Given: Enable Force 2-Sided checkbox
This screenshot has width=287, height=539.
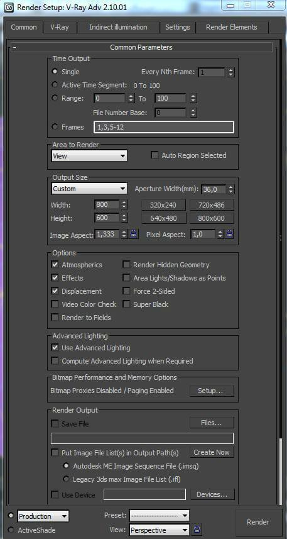Looking at the screenshot, I should (x=127, y=291).
